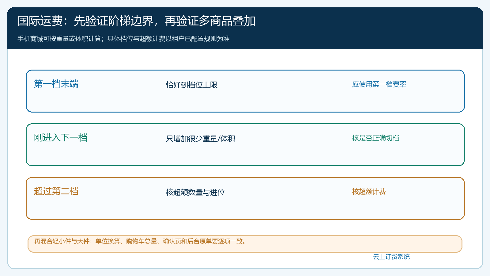Click the note starting with 再混合轻小件与大件
Viewport: 490px width, 276px height.
140,241
